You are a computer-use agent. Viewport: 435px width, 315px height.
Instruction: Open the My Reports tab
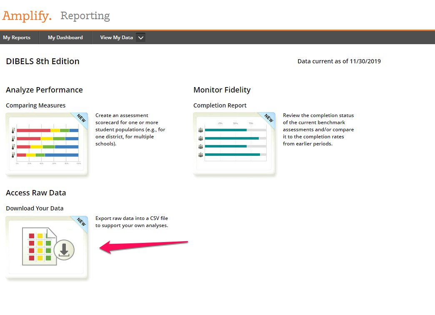17,37
